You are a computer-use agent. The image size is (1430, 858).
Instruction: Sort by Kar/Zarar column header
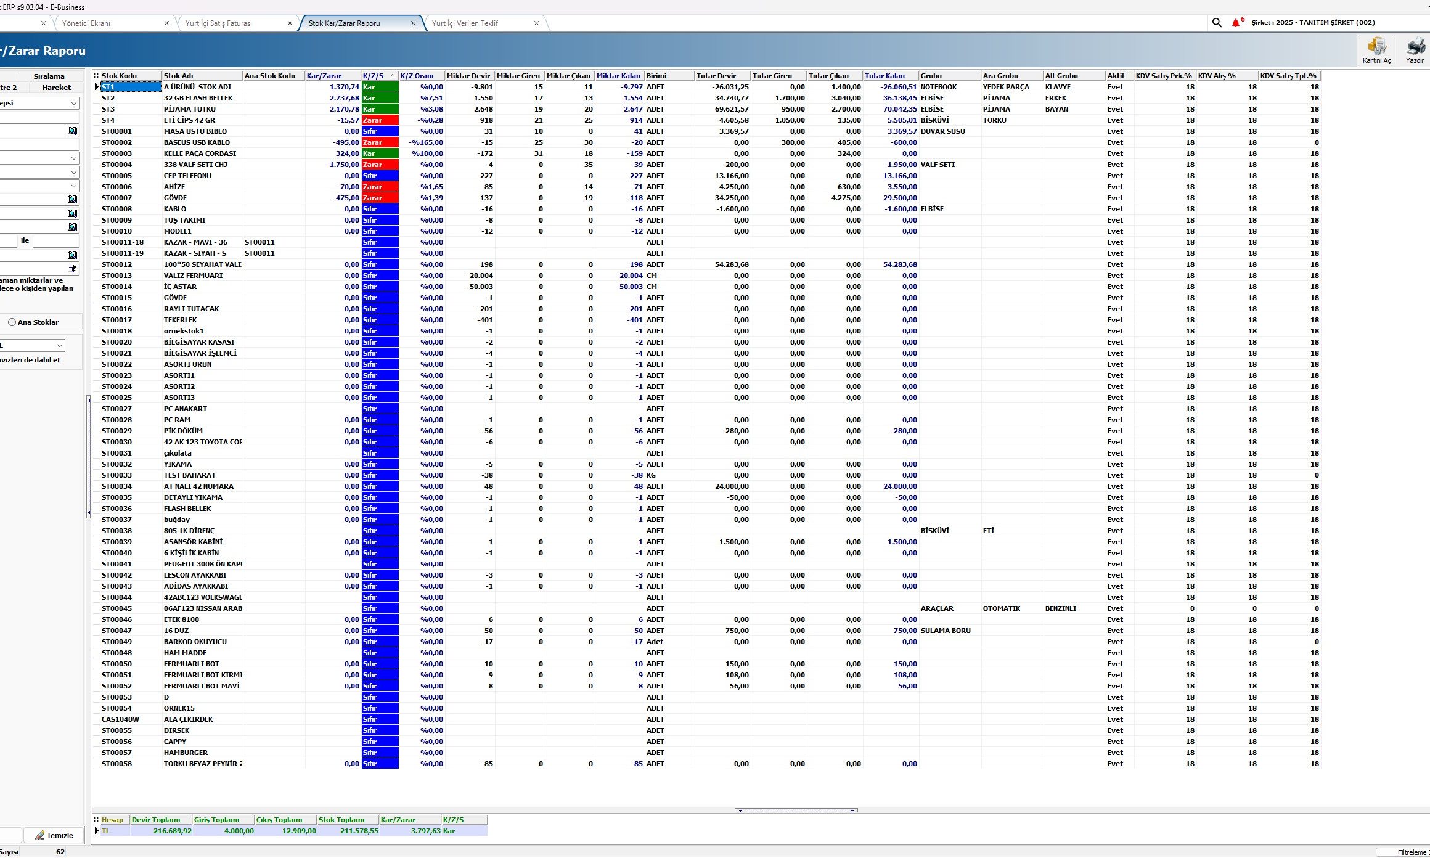click(x=332, y=76)
